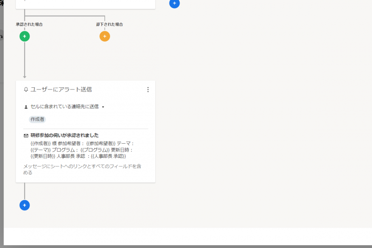Open three-dot menu on the alert card
Image resolution: width=372 pixels, height=248 pixels.
pos(148,89)
